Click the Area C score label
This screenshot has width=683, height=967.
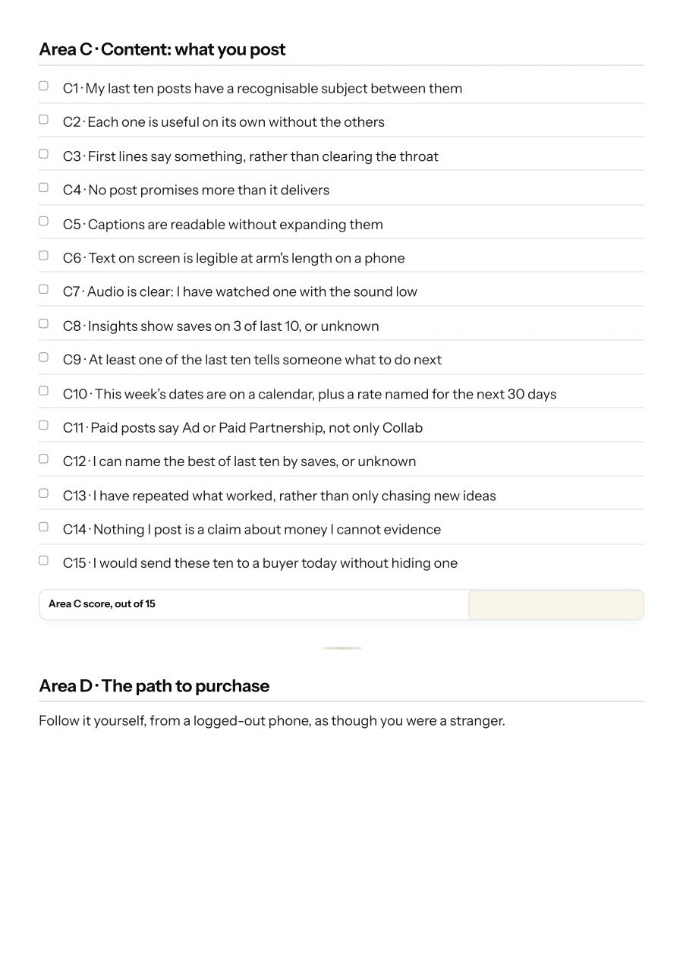(102, 604)
